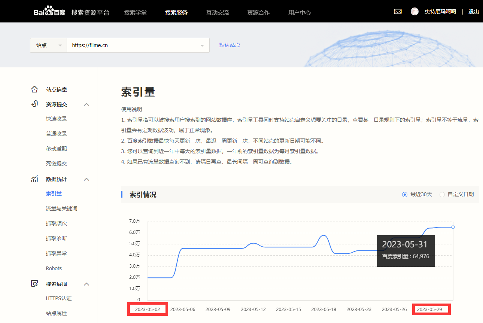Go to 抓取诊断 in the sidebar
This screenshot has width=483, height=323.
point(57,238)
